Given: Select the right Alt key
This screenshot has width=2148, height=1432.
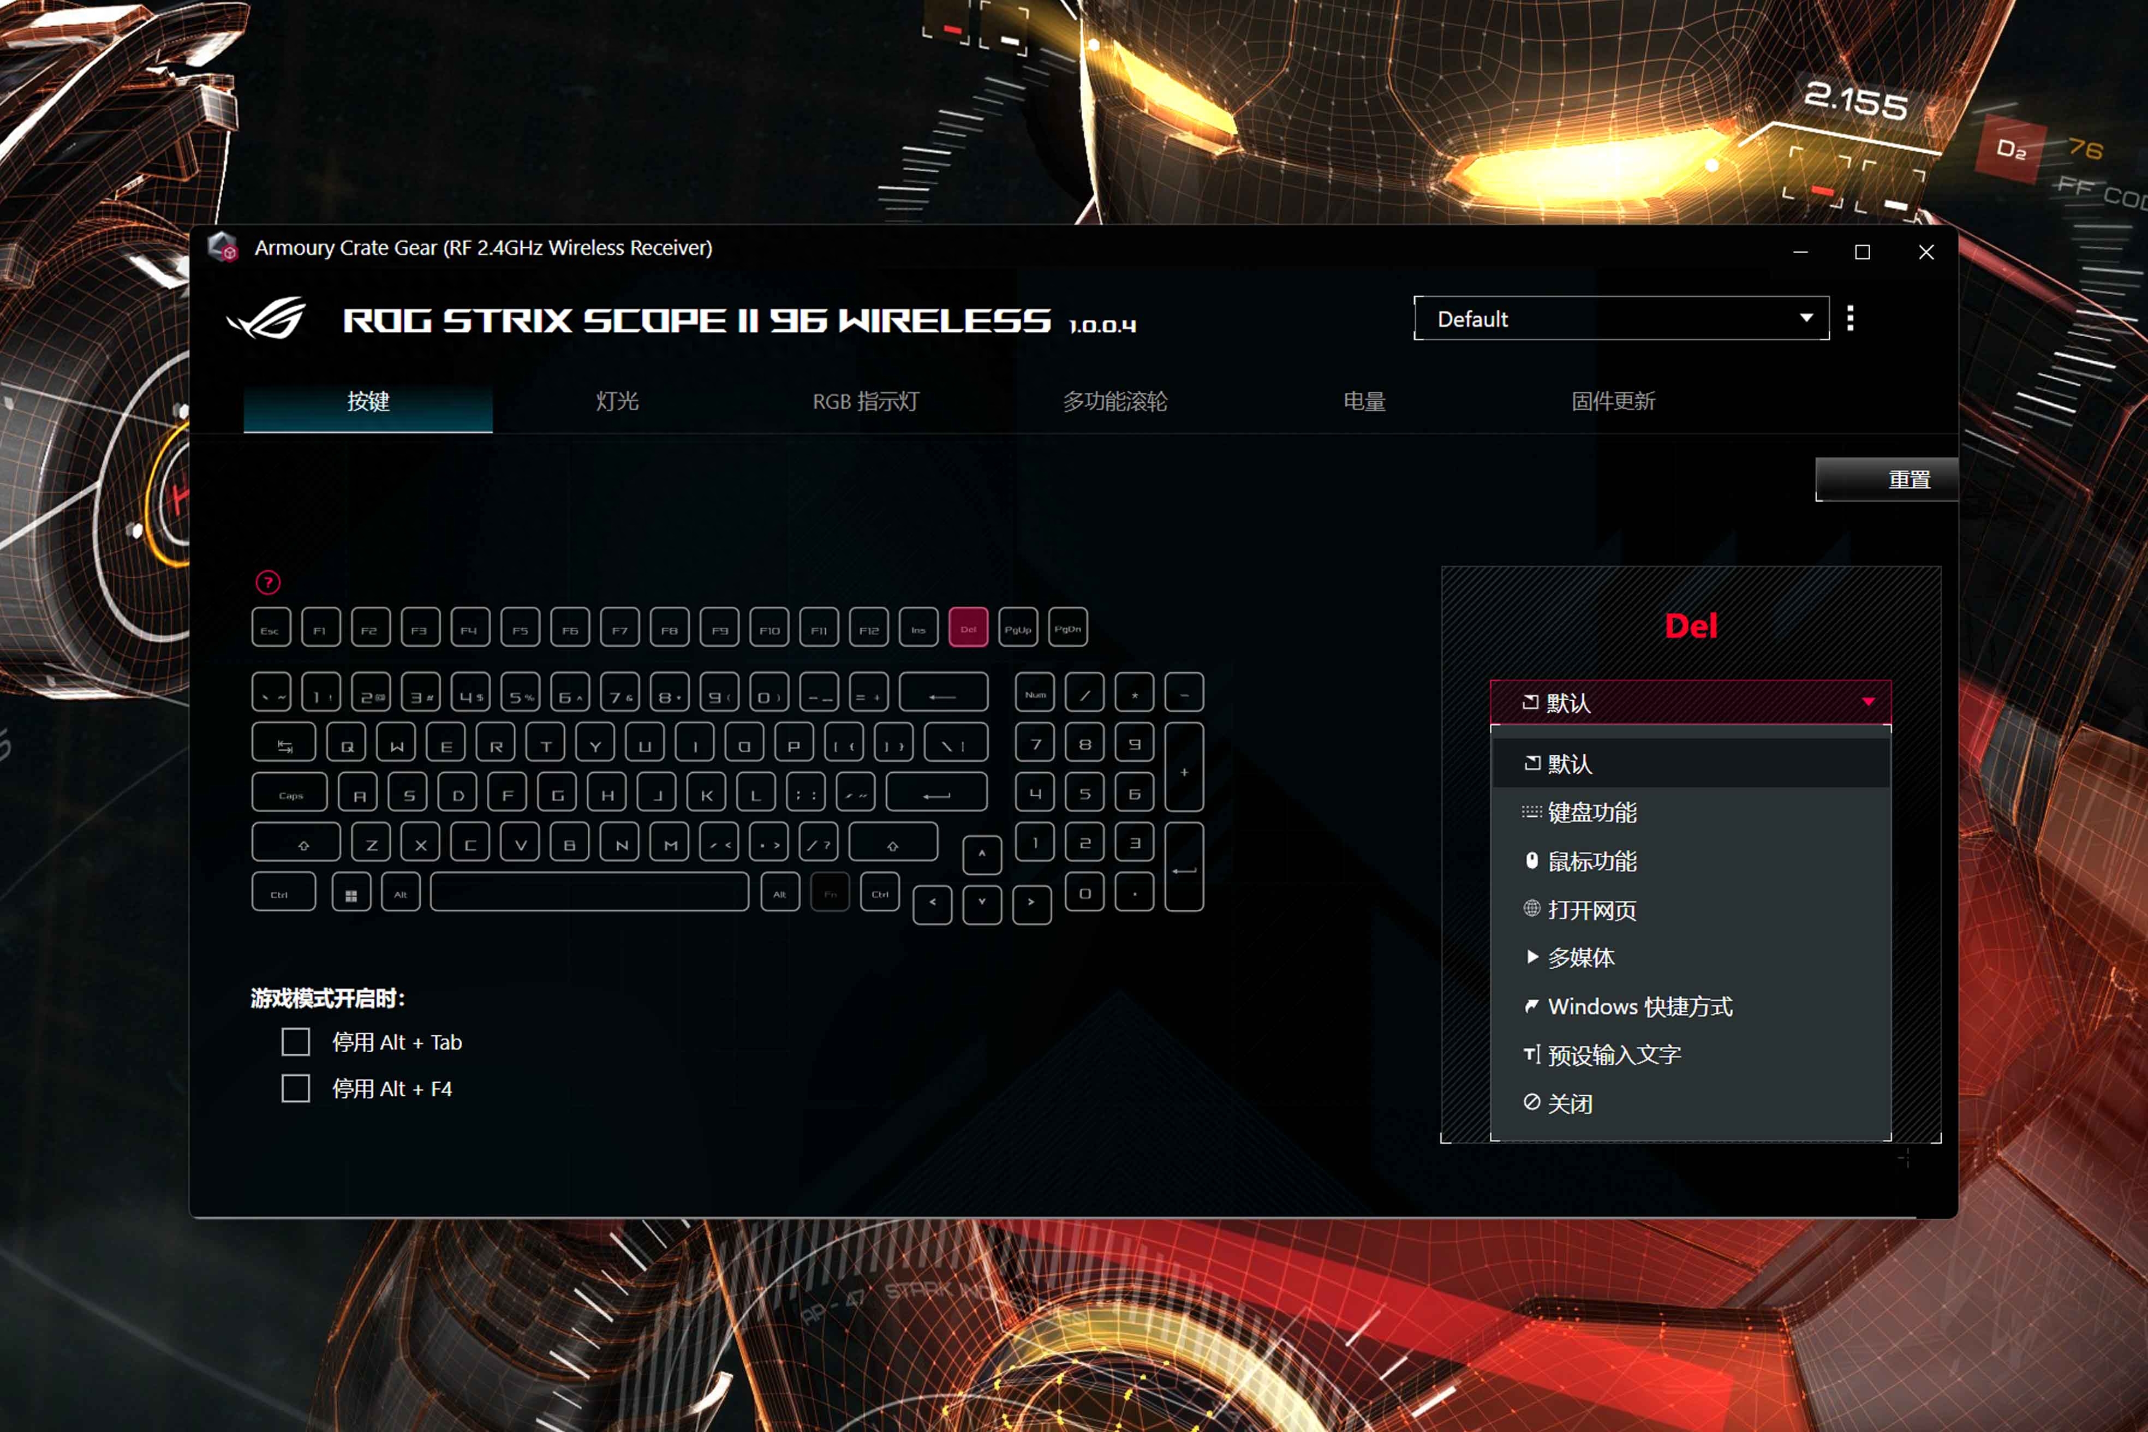Looking at the screenshot, I should pos(780,892).
